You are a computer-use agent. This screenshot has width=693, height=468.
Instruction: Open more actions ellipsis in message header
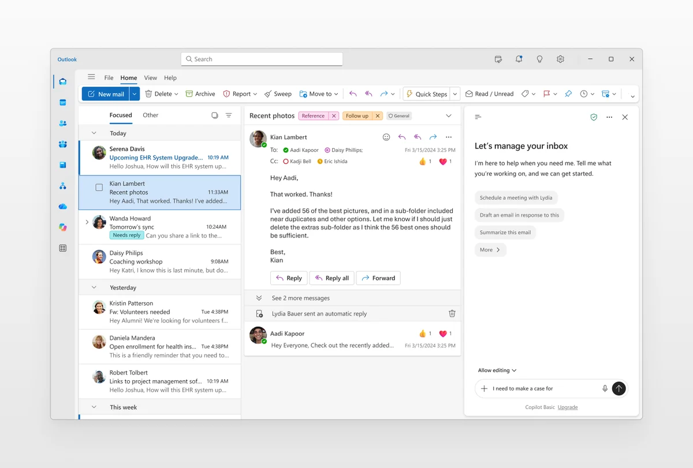pos(449,137)
